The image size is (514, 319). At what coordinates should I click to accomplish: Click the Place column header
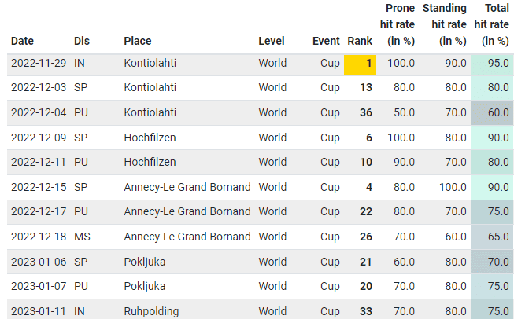coord(138,41)
